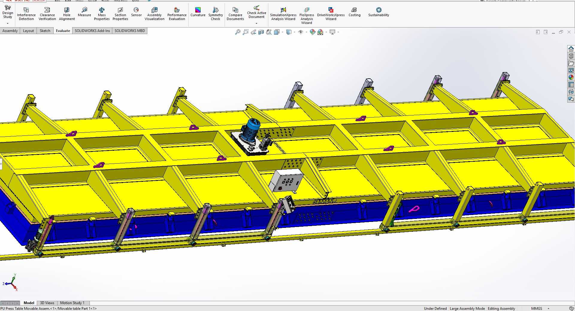Viewport: 575px width, 311px height.
Task: Open the SOLIDWORKS MBD tab
Action: click(x=130, y=31)
